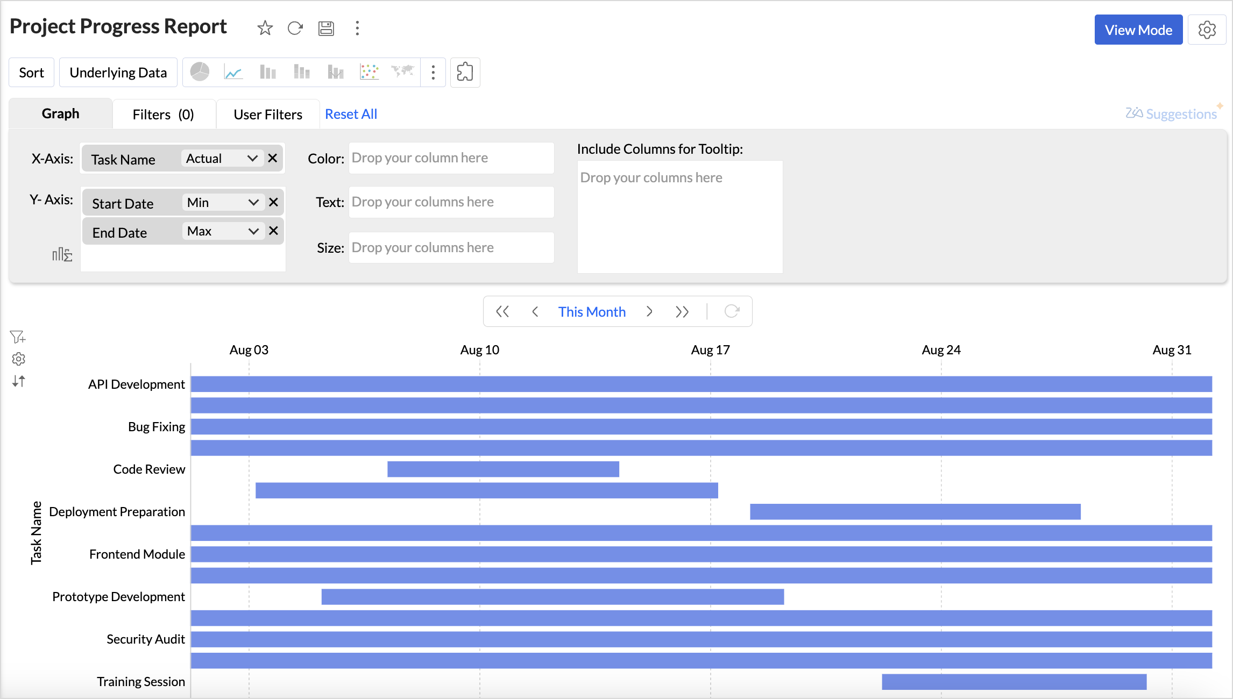Screen dimensions: 1233x699
Task: Click the Reset All link
Action: point(351,114)
